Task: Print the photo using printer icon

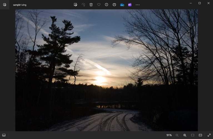Action: coord(114,5)
